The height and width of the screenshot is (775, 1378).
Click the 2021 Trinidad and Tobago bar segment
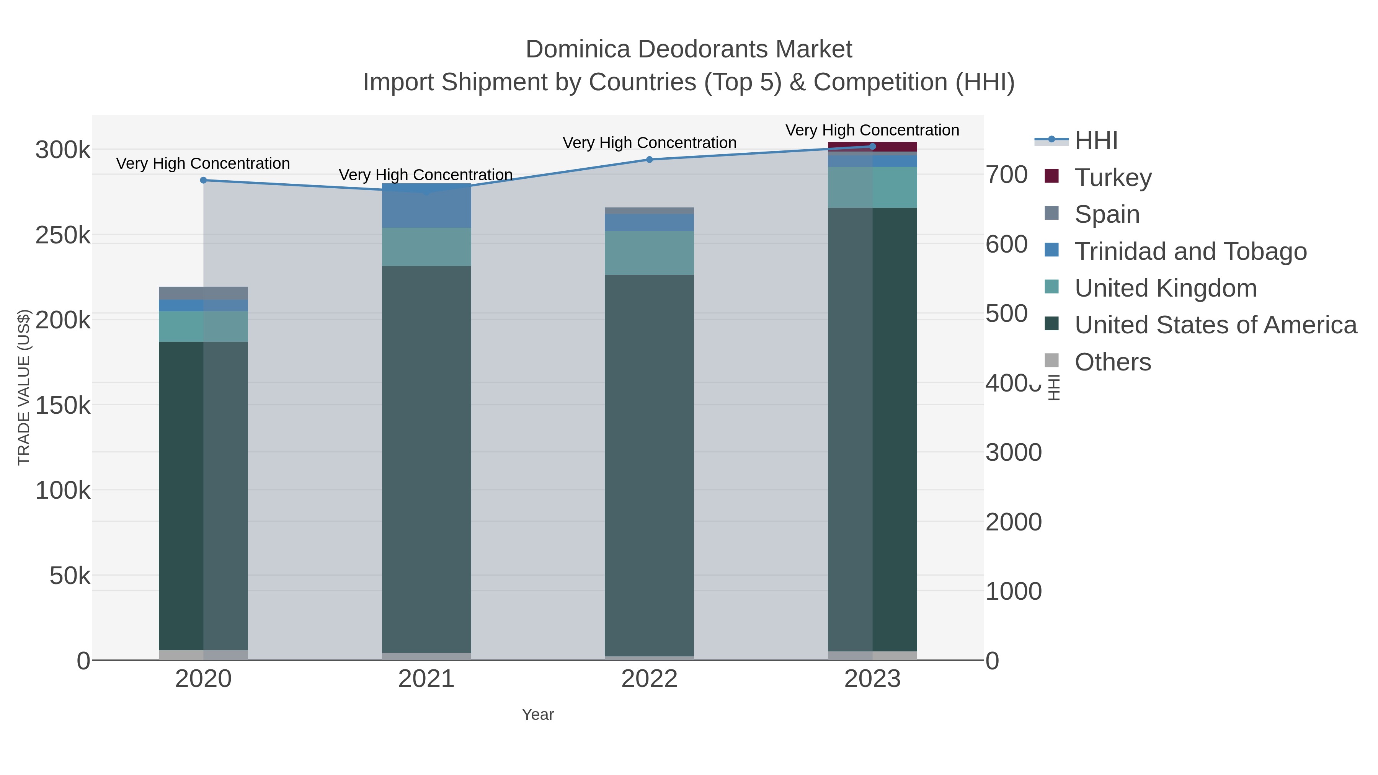(426, 206)
